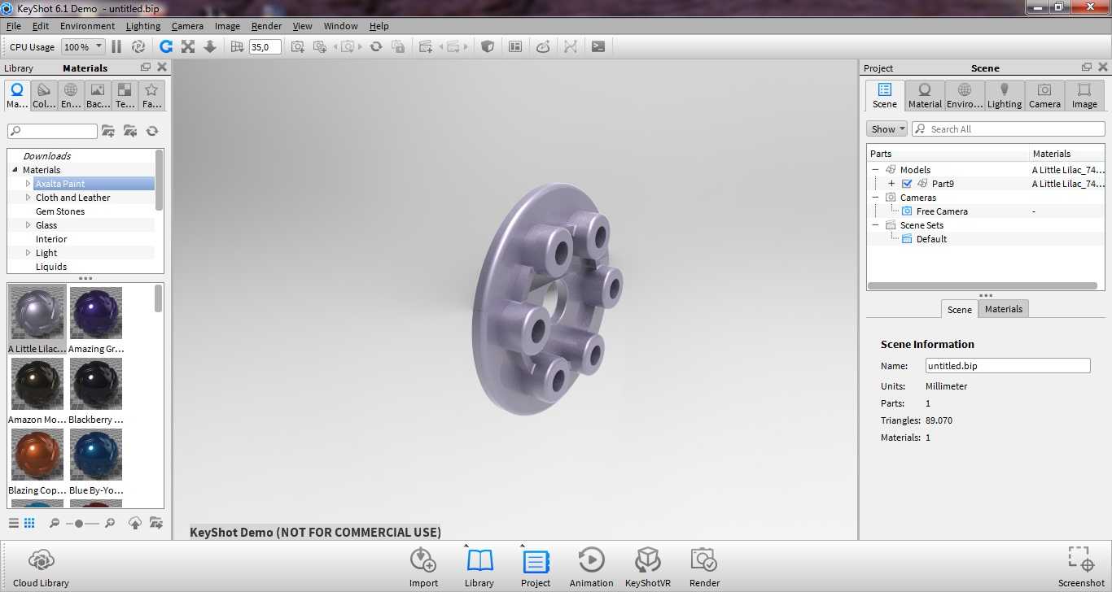Click the library search field
Viewport: 1112px width, 592px height.
pyautogui.click(x=52, y=131)
